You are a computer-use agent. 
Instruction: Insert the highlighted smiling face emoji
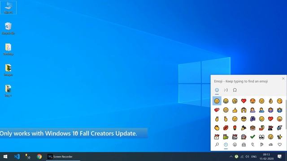pos(217,101)
